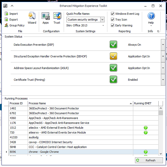The width and height of the screenshot is (167, 167).
Task: Select the 360DocProtect process 6792 row
Action: tap(83, 113)
